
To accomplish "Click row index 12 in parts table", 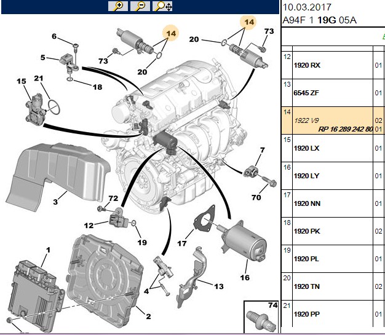I will point(287,57).
